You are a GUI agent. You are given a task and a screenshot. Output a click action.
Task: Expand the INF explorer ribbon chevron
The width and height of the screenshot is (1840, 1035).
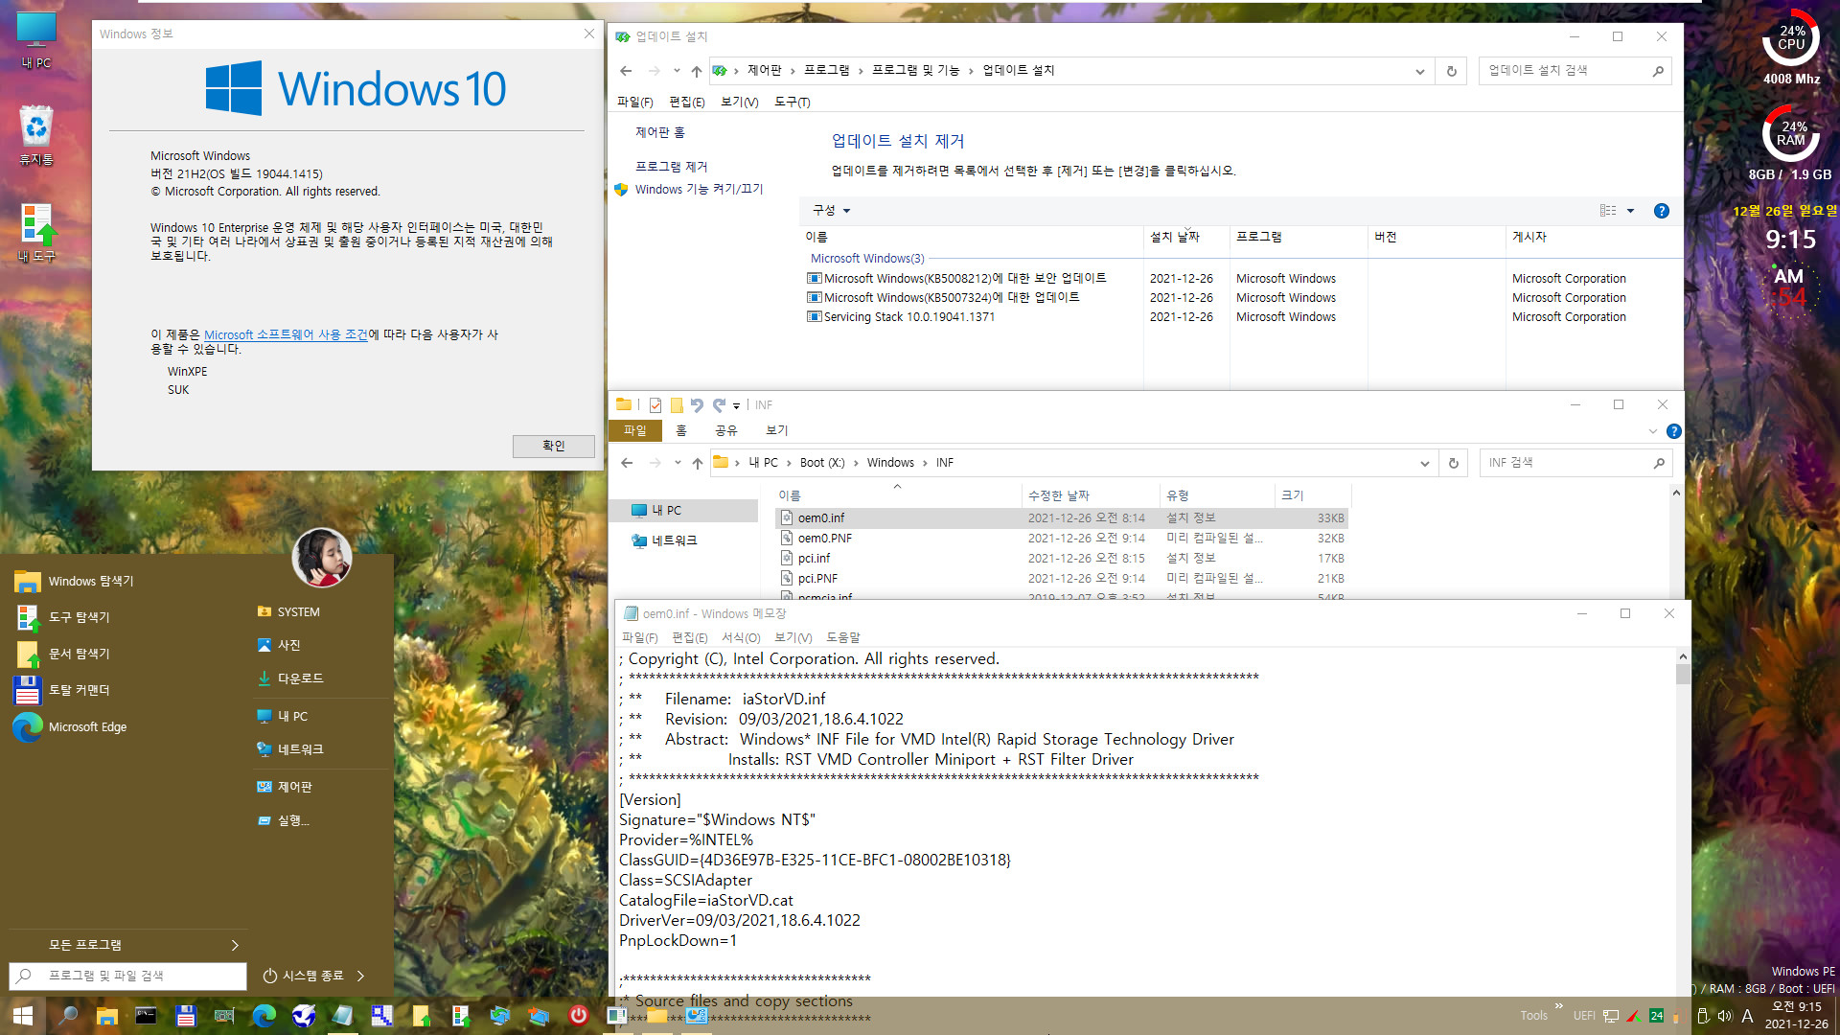(1653, 431)
